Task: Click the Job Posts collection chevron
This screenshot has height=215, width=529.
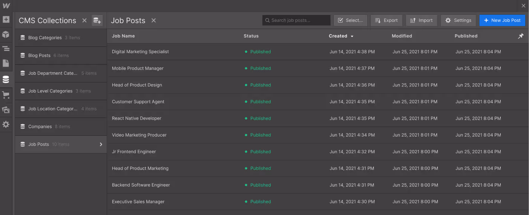Action: coord(101,144)
